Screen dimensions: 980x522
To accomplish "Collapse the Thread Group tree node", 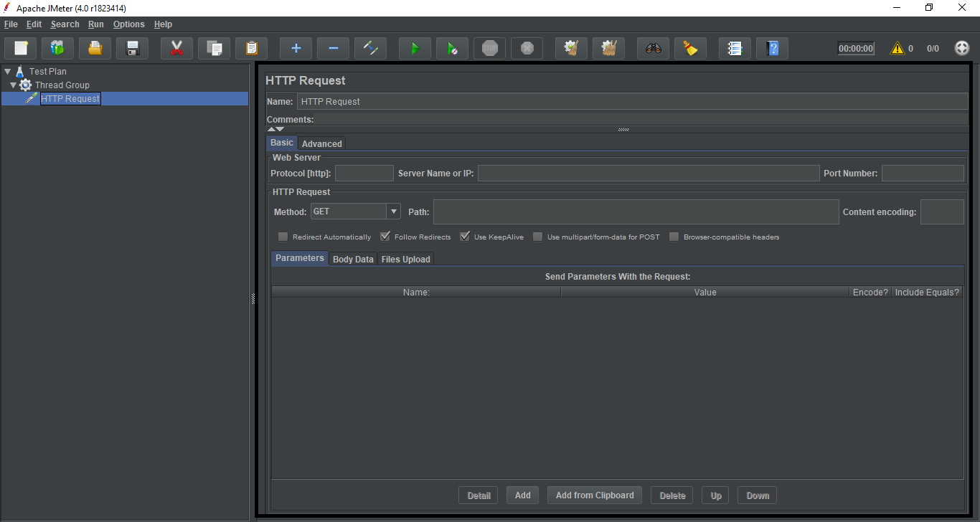I will tap(13, 85).
